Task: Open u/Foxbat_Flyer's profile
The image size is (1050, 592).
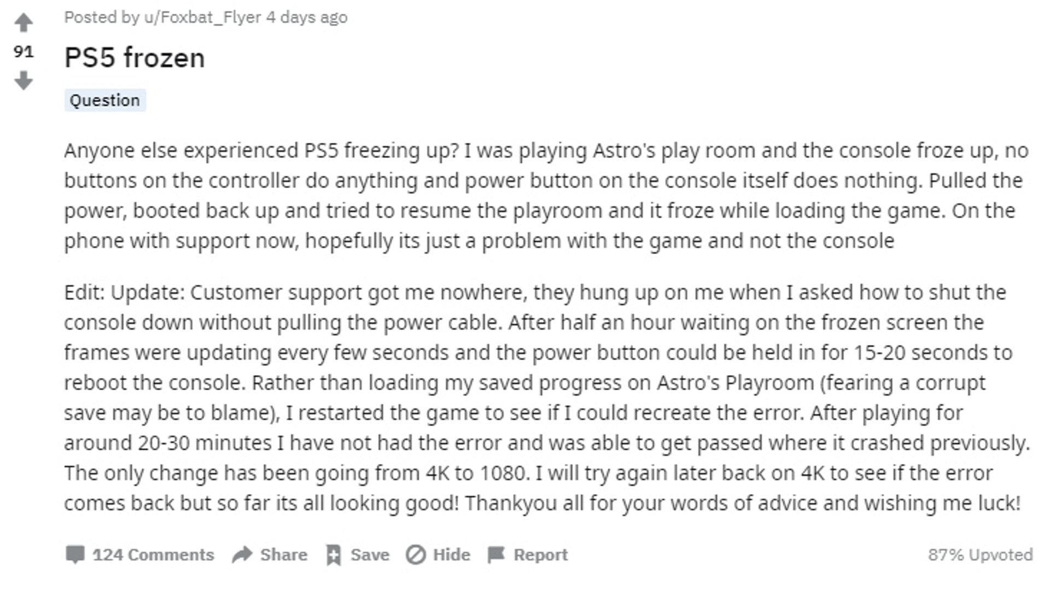Action: click(x=202, y=17)
